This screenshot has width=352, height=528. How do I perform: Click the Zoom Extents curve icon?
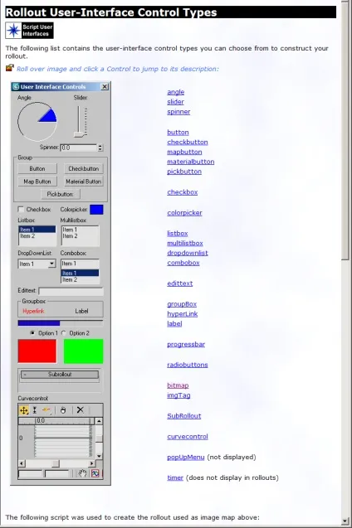[95, 473]
